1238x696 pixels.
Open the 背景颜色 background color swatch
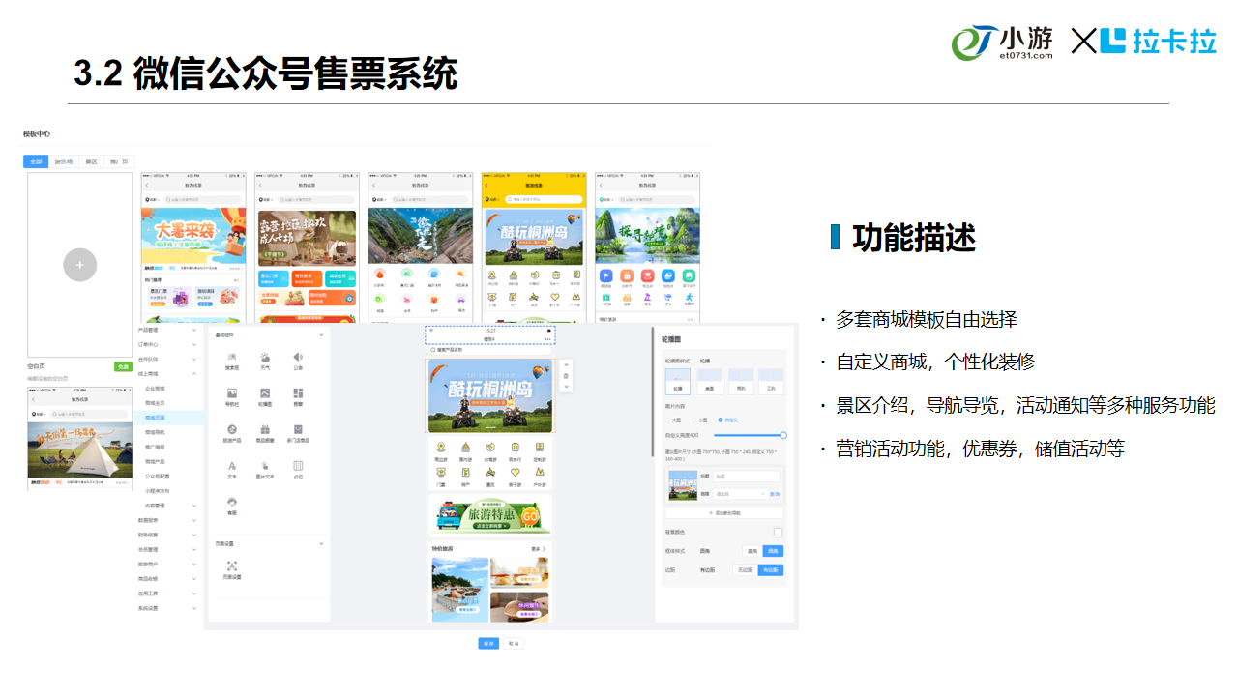[778, 533]
